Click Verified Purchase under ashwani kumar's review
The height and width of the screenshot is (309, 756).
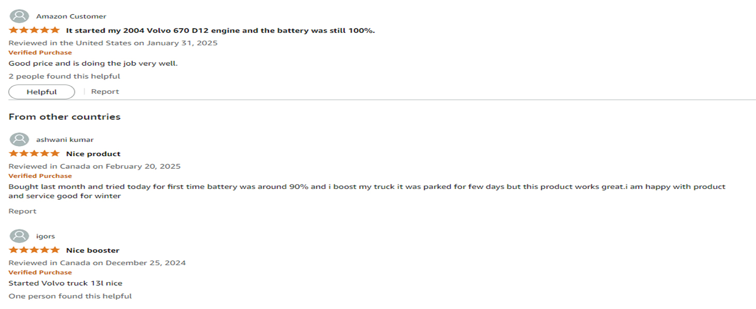40,176
